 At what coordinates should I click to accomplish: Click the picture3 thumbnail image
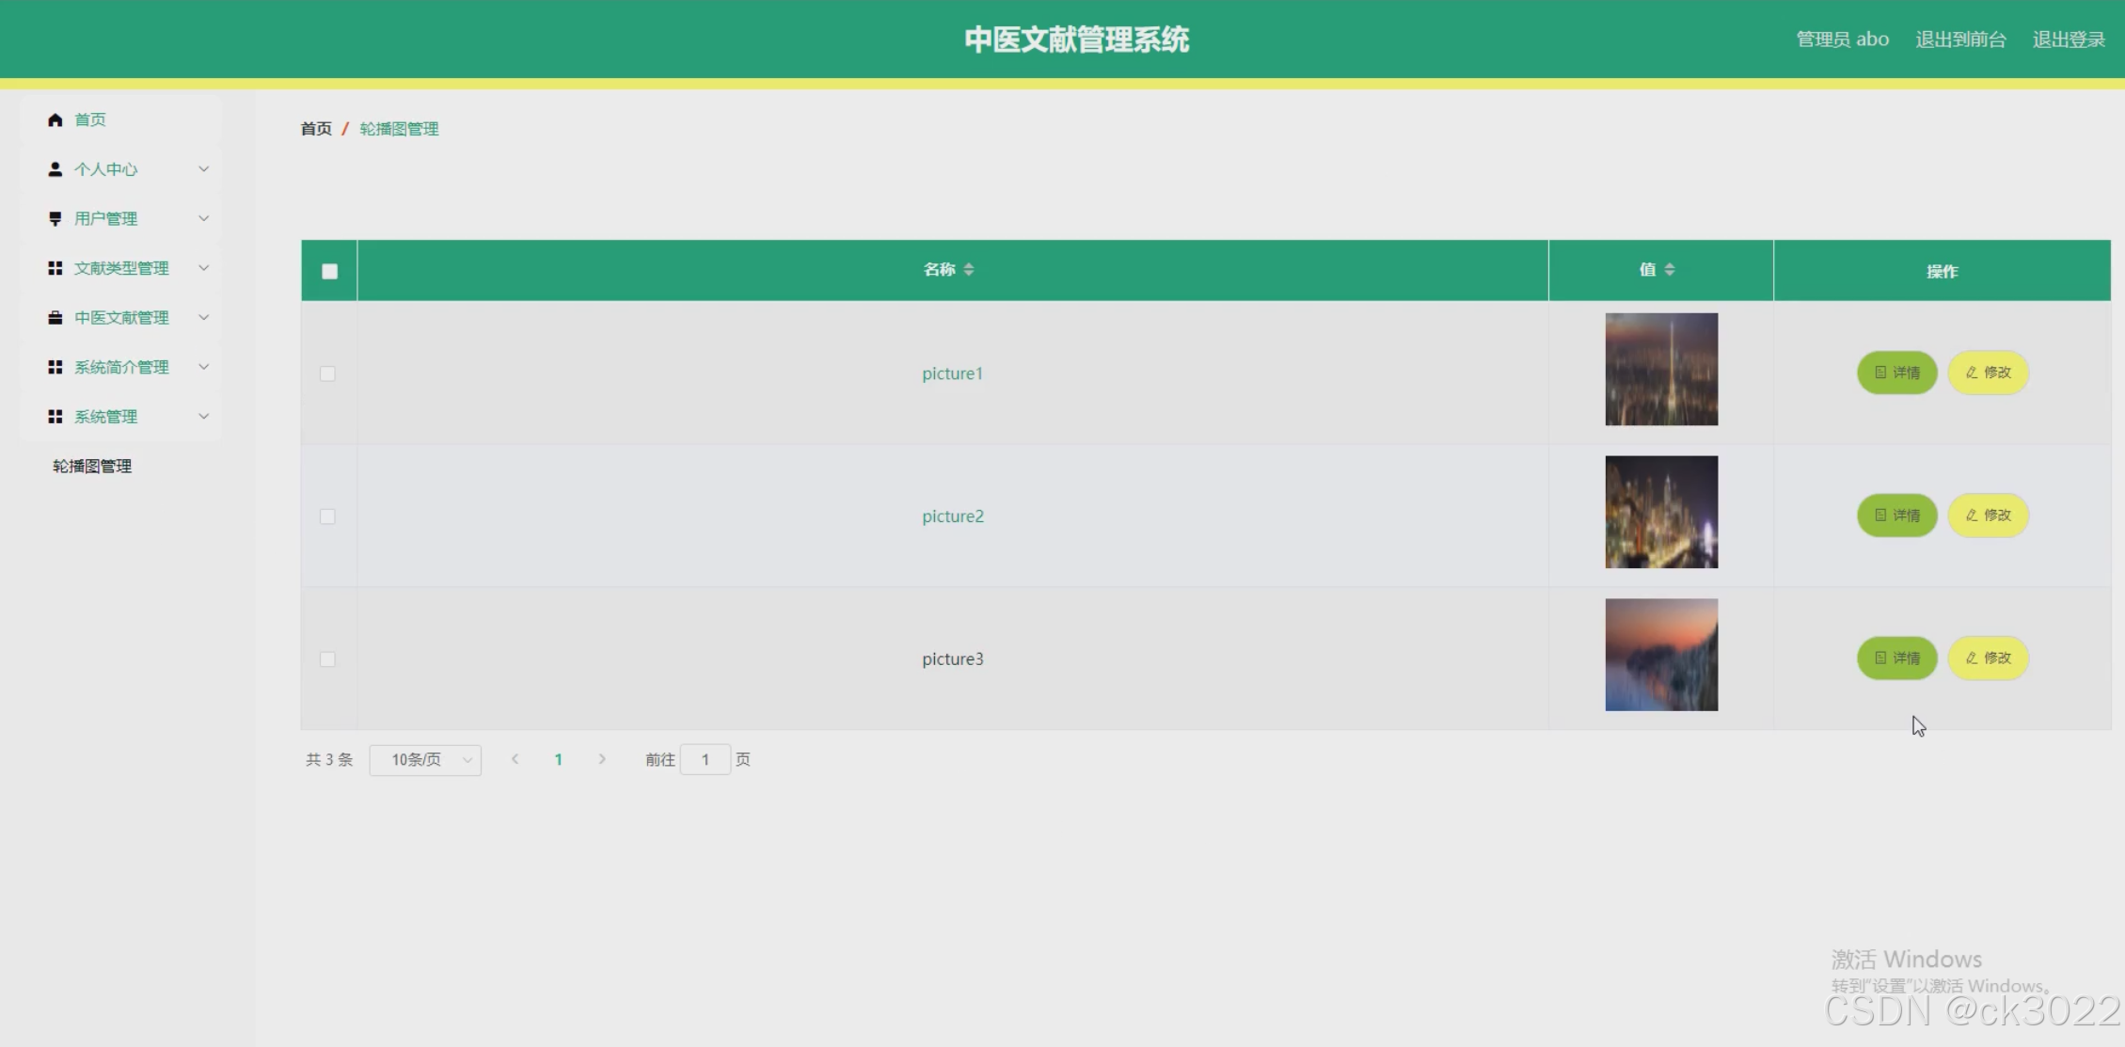[1661, 655]
